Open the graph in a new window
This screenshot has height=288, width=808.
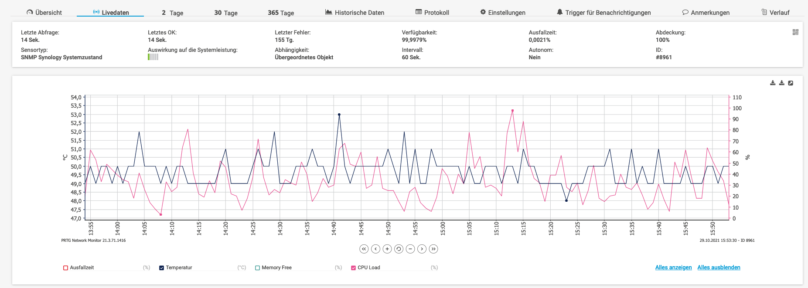791,83
